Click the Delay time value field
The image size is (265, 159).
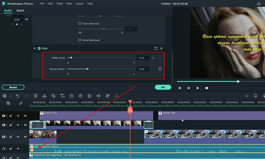coord(143,58)
